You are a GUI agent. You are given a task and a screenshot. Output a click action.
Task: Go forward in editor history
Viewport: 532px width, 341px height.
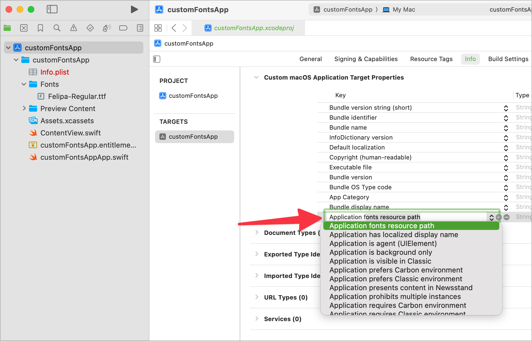(185, 28)
